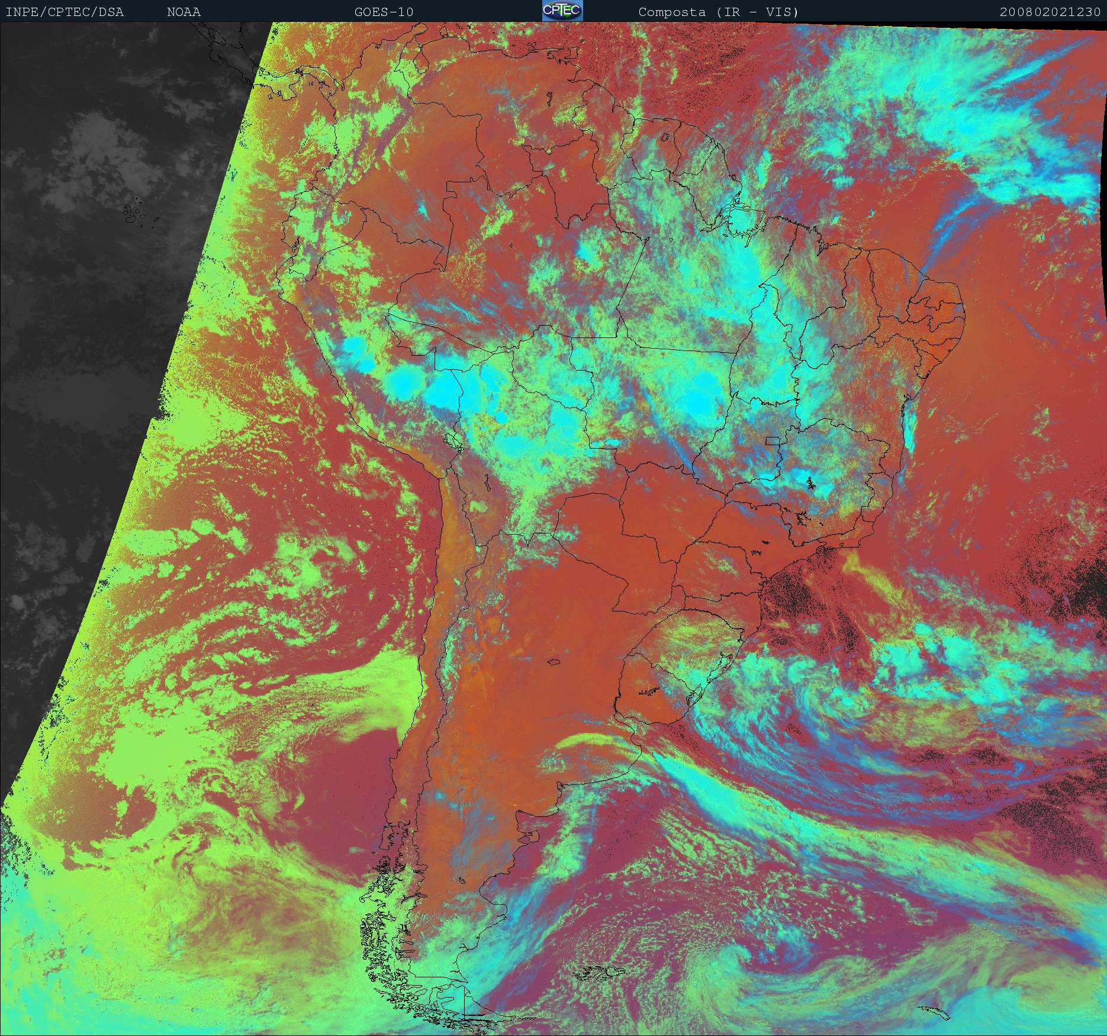1107x1036 pixels.
Task: Click the Mar Chiquita lake outline in Argentina
Action: [554, 662]
